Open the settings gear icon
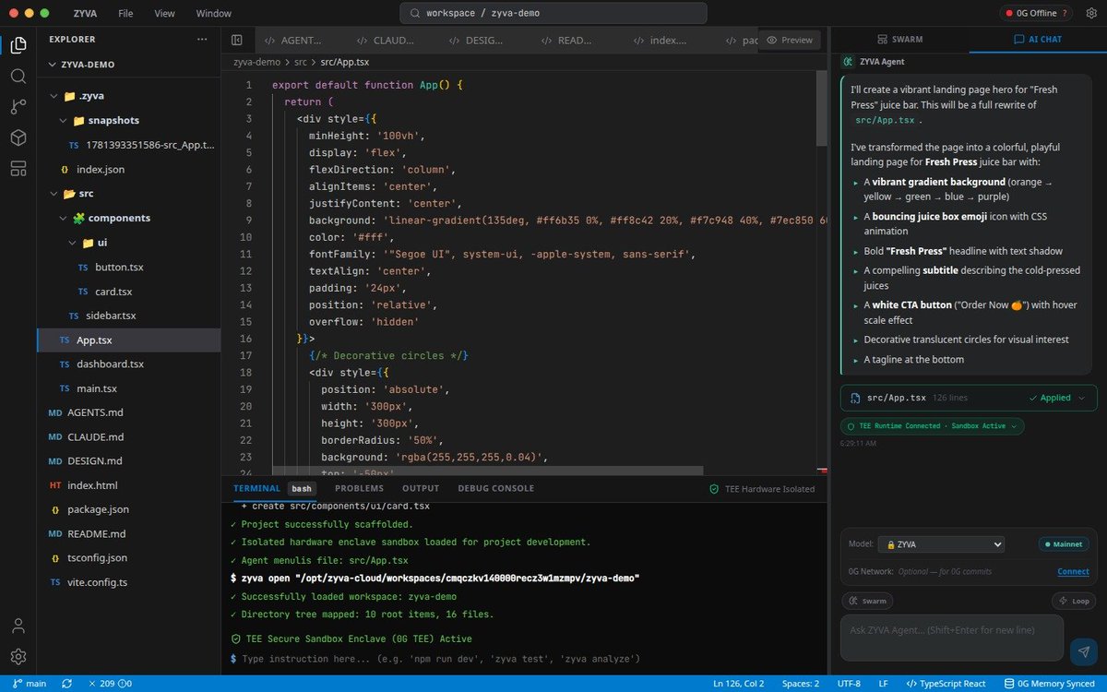 [18, 657]
